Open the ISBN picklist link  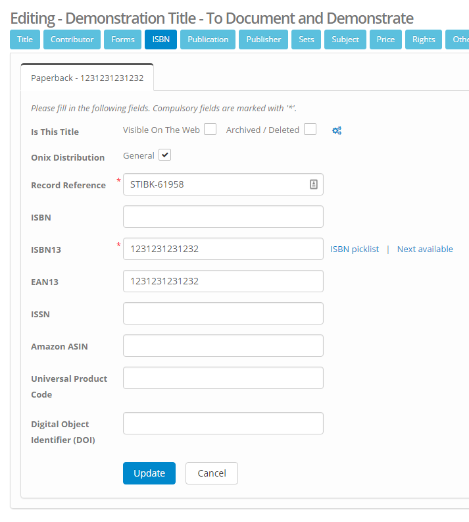click(x=355, y=249)
